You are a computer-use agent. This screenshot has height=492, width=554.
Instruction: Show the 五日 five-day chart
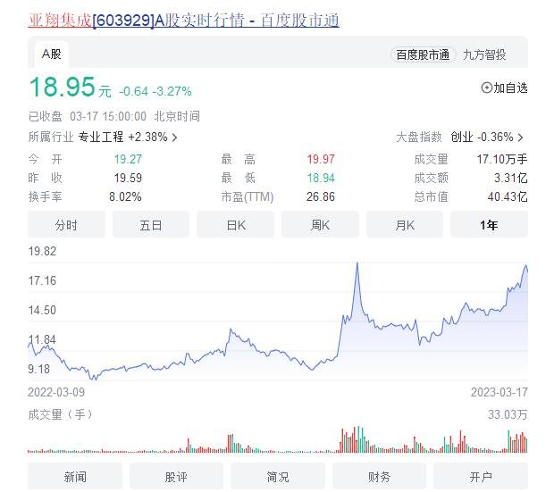point(151,225)
